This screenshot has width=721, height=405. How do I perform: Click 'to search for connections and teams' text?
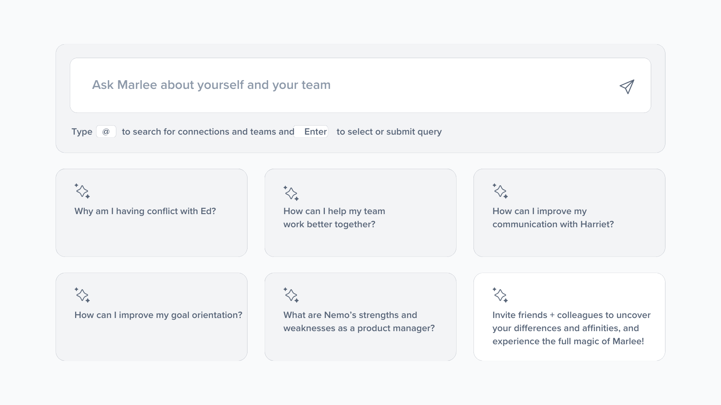pyautogui.click(x=208, y=132)
